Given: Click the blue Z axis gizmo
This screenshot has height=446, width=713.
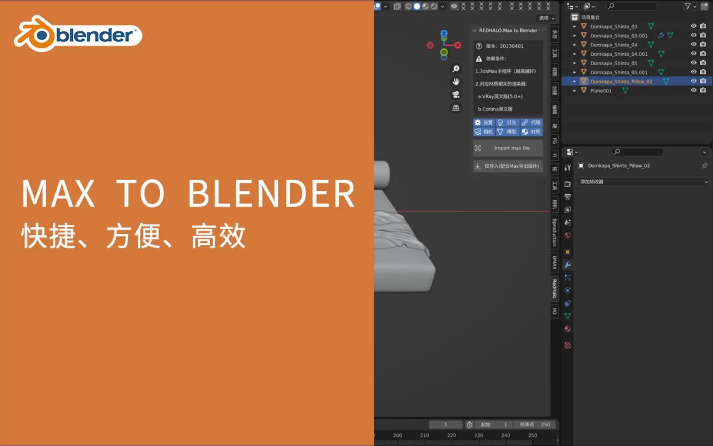Looking at the screenshot, I should click(x=444, y=33).
